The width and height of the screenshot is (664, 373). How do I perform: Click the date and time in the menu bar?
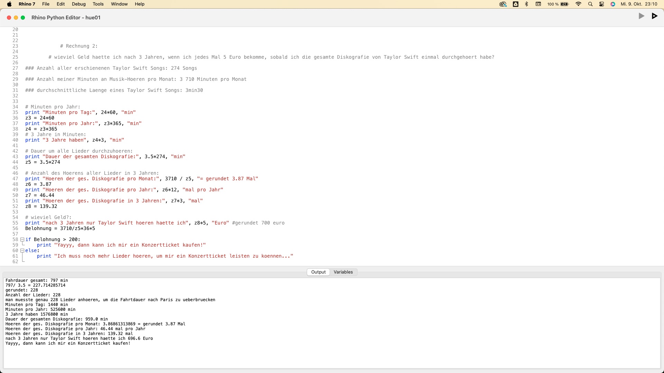point(638,4)
